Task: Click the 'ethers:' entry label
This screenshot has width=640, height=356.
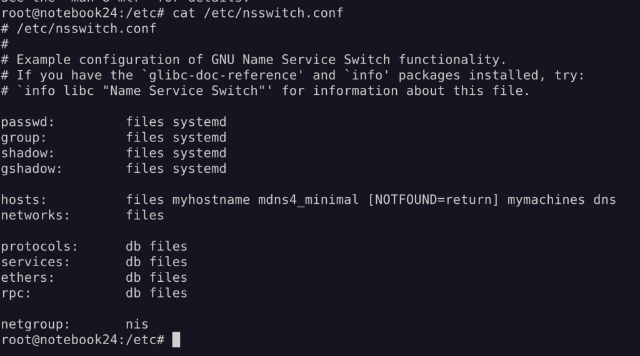Action: (27, 277)
